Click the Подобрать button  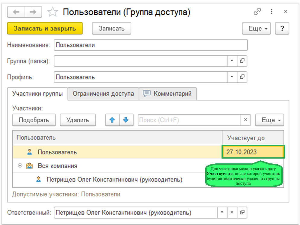(x=34, y=120)
